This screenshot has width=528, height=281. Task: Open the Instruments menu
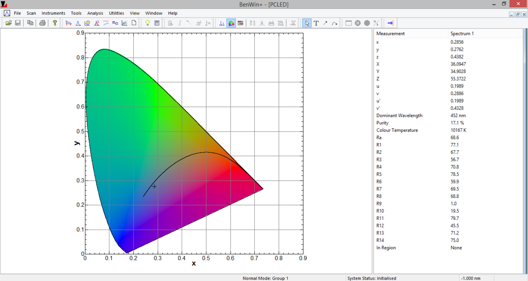(x=53, y=13)
